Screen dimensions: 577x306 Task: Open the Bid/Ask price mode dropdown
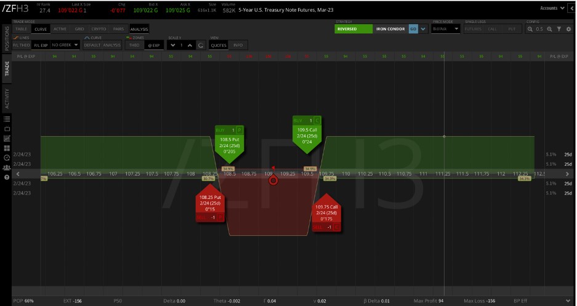[446, 29]
